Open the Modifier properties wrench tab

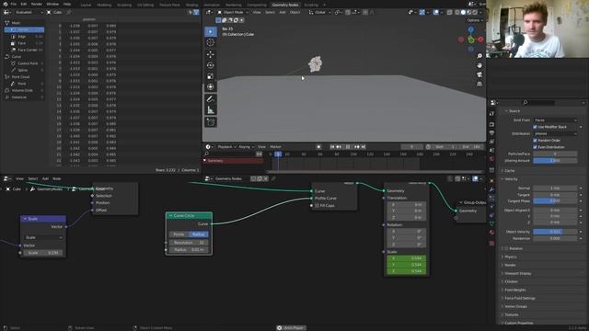coord(491,189)
